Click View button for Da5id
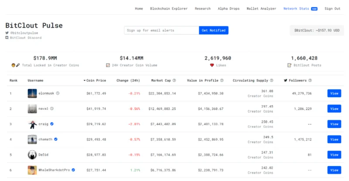Viewport: 349px width, 181px height. (334, 155)
